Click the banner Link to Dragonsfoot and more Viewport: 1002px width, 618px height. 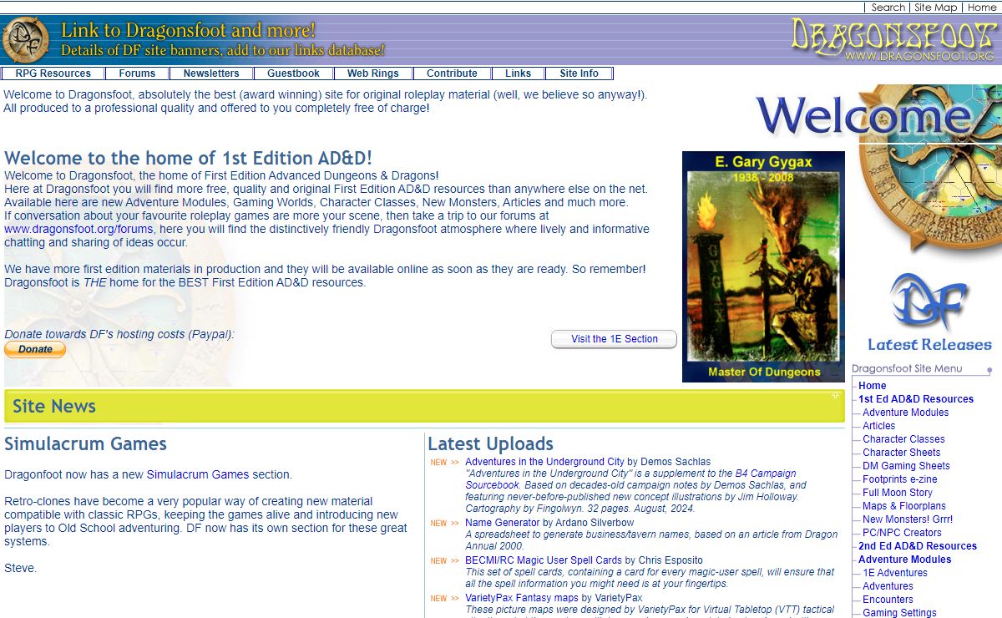coord(222,40)
